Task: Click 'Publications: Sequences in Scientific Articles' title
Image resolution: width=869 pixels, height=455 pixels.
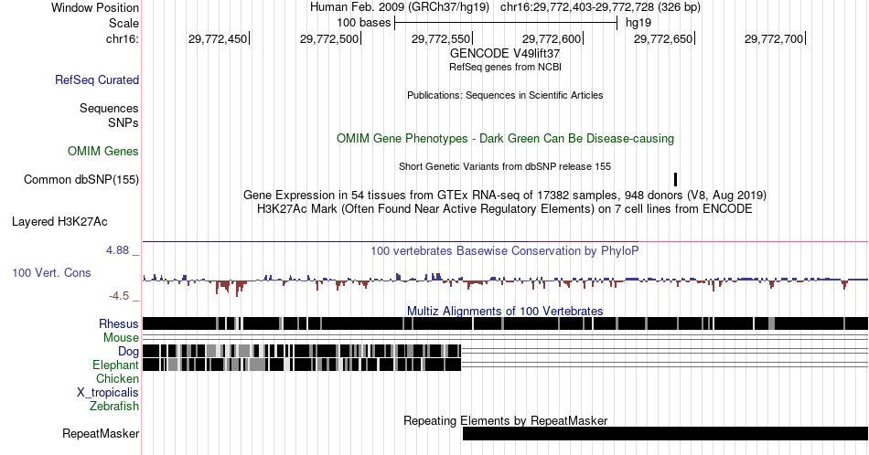Action: tap(505, 95)
